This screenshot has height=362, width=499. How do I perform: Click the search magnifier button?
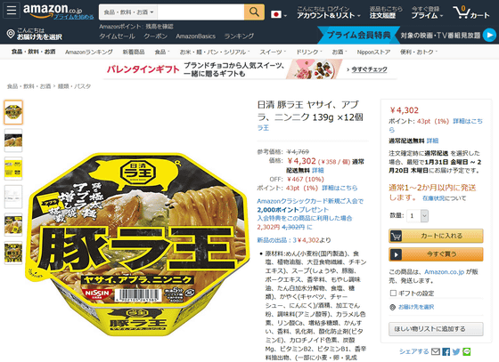(x=254, y=12)
